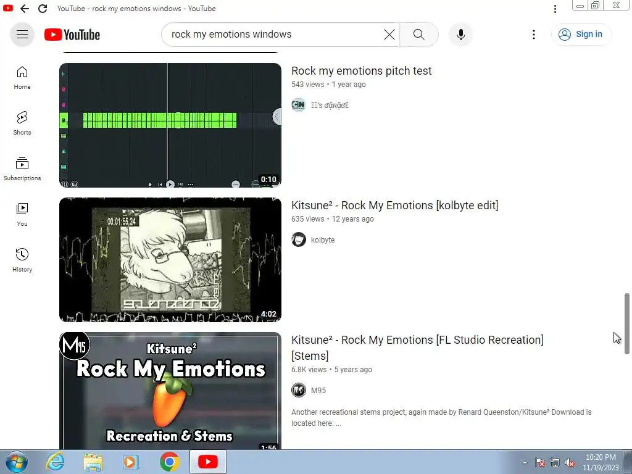Screen dimensions: 632x474
Task: Click '6.8K views • 5 years ago' text
Action: click(331, 370)
